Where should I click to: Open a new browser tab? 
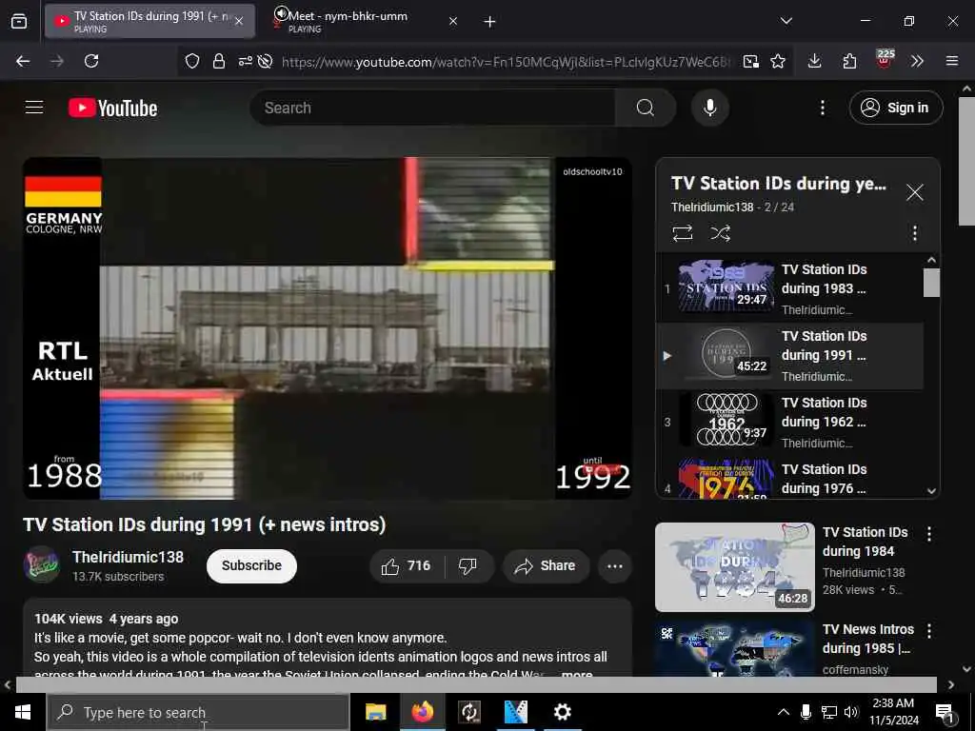pos(490,22)
